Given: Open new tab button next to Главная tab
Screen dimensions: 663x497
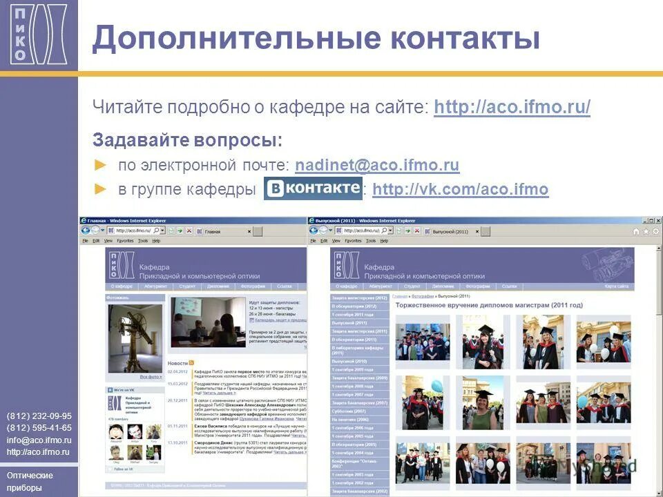Looking at the screenshot, I should tap(258, 232).
